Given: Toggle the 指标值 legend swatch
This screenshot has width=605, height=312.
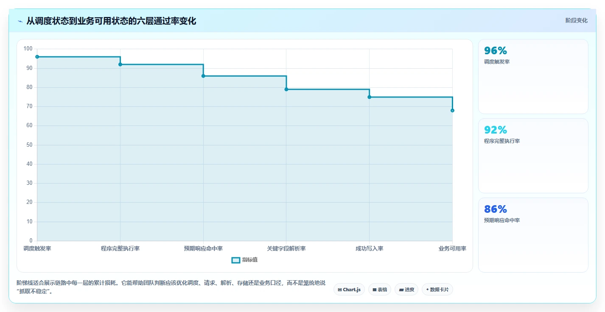Looking at the screenshot, I should (236, 260).
